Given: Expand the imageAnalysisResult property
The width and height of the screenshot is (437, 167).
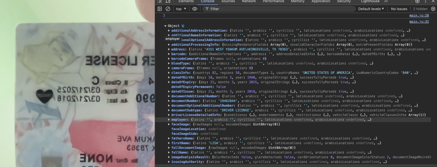Looking at the screenshot, I should (169, 157).
